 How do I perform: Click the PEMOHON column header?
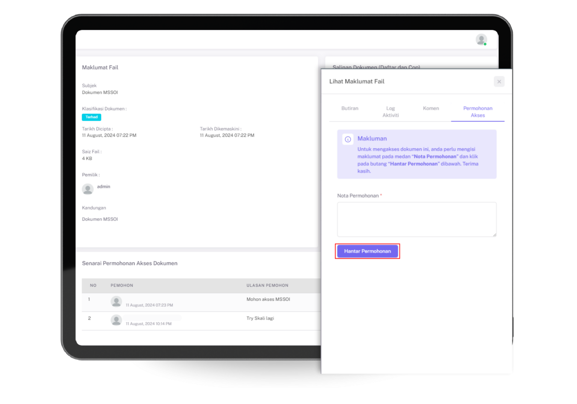(122, 286)
